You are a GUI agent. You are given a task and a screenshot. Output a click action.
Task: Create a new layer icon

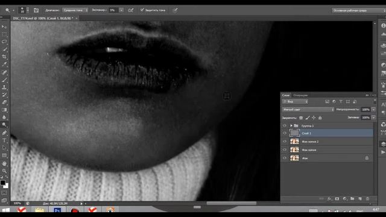[x=360, y=199]
